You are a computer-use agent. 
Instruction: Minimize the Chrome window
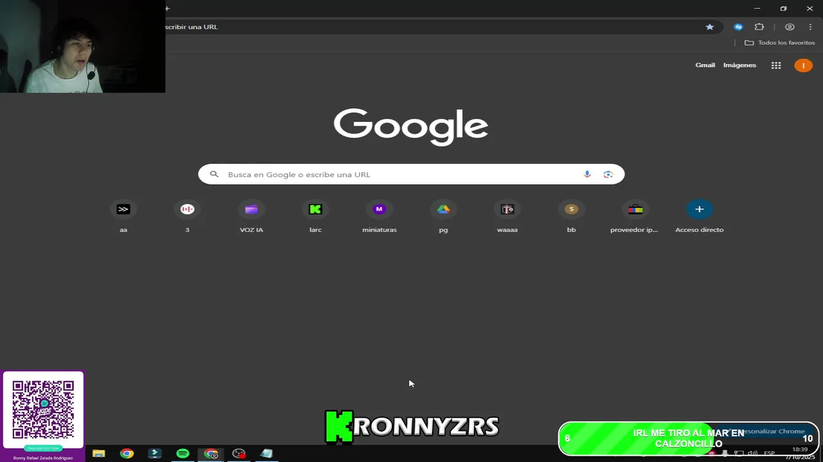(x=757, y=8)
